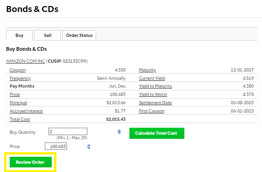
Task: Click the Frequency link
Action: tap(20, 78)
